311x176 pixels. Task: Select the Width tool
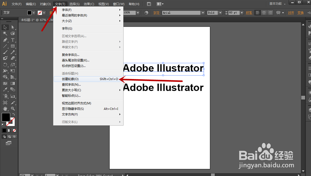coord(5,71)
